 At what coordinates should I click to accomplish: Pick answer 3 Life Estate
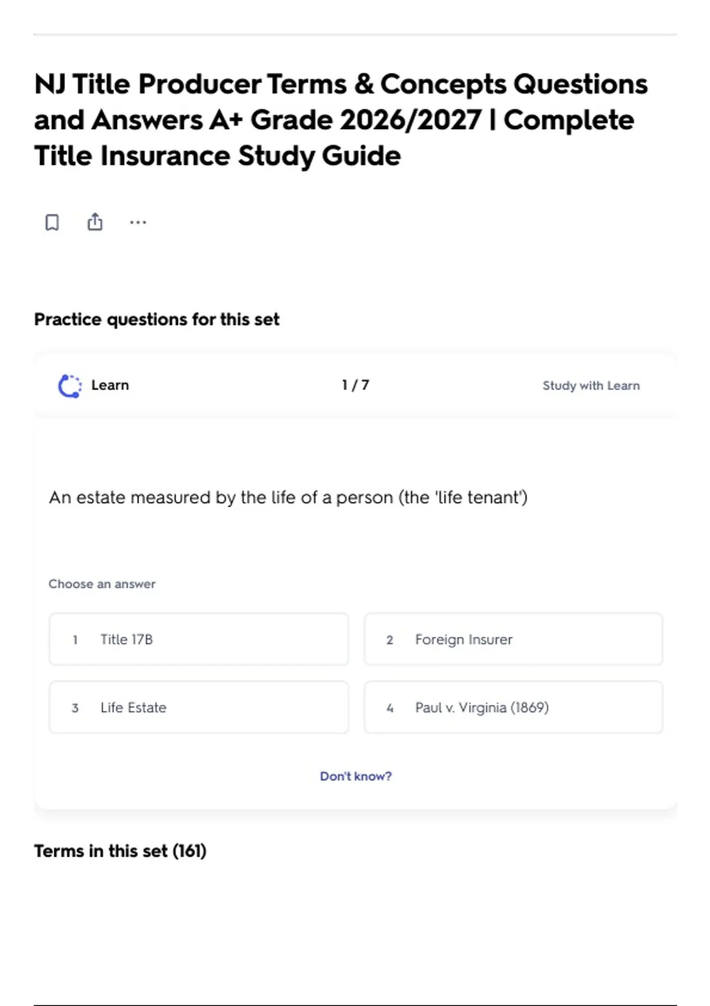click(199, 707)
